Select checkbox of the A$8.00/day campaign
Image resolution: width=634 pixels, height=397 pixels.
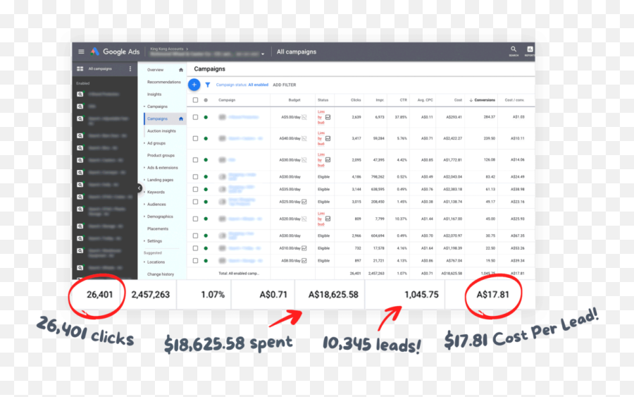pos(195,261)
